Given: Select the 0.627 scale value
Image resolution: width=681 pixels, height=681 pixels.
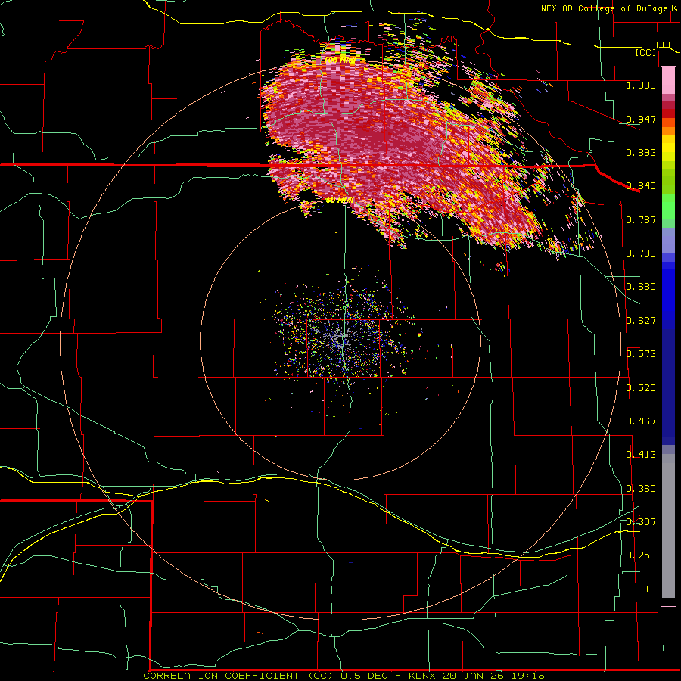Looking at the screenshot, I should [641, 321].
